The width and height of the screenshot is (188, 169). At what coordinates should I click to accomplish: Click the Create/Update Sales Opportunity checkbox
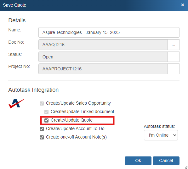[x=42, y=103]
